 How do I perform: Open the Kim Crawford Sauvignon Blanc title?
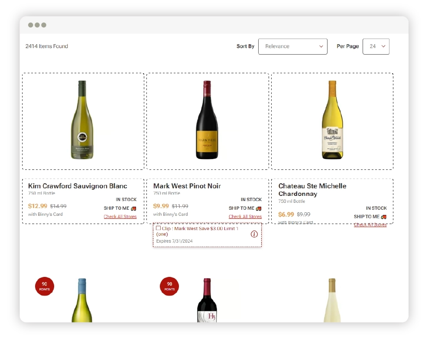click(78, 186)
